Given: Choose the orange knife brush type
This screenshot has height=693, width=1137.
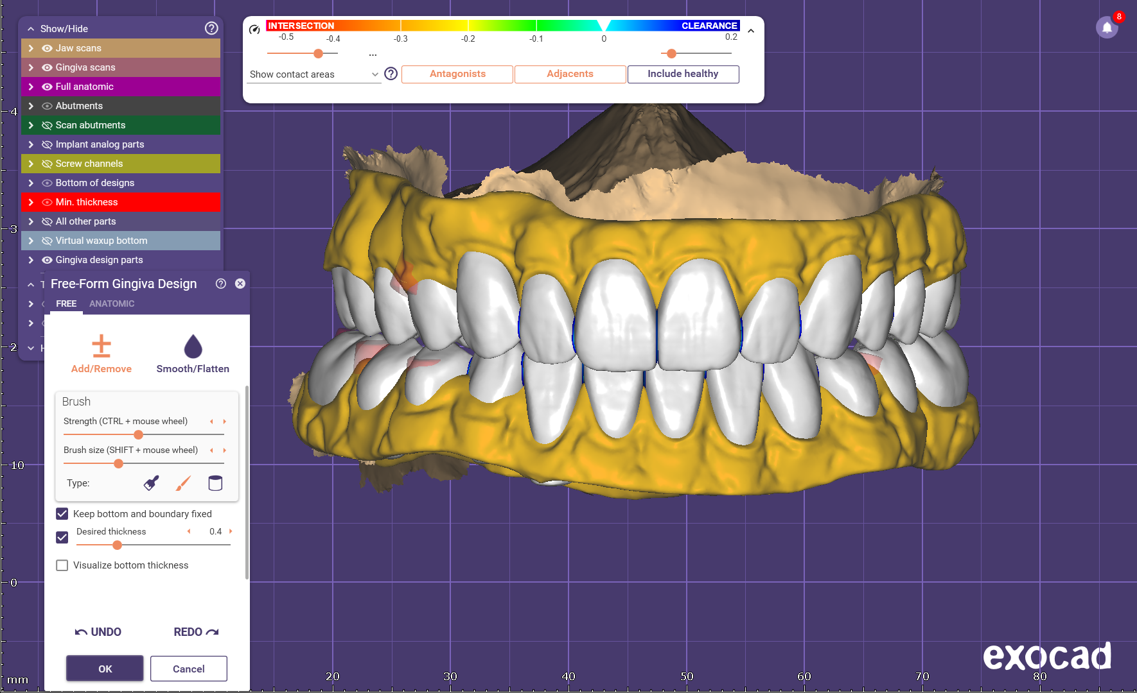Looking at the screenshot, I should (x=183, y=483).
